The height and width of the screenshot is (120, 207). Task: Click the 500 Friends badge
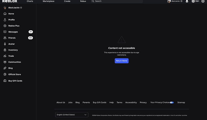[30, 38]
